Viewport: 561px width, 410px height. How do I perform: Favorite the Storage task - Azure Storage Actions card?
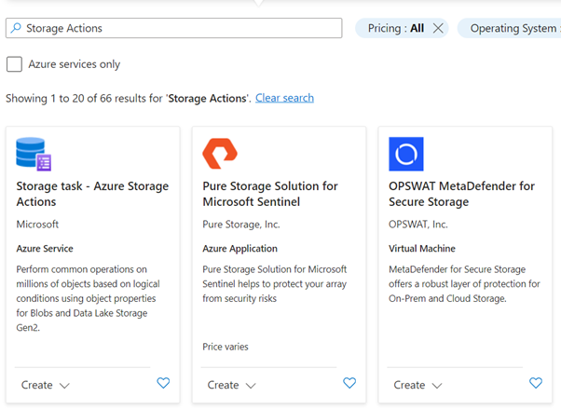point(163,383)
